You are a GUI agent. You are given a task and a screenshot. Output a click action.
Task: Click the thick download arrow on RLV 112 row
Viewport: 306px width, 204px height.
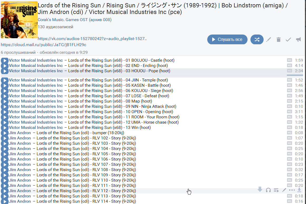click(260, 189)
